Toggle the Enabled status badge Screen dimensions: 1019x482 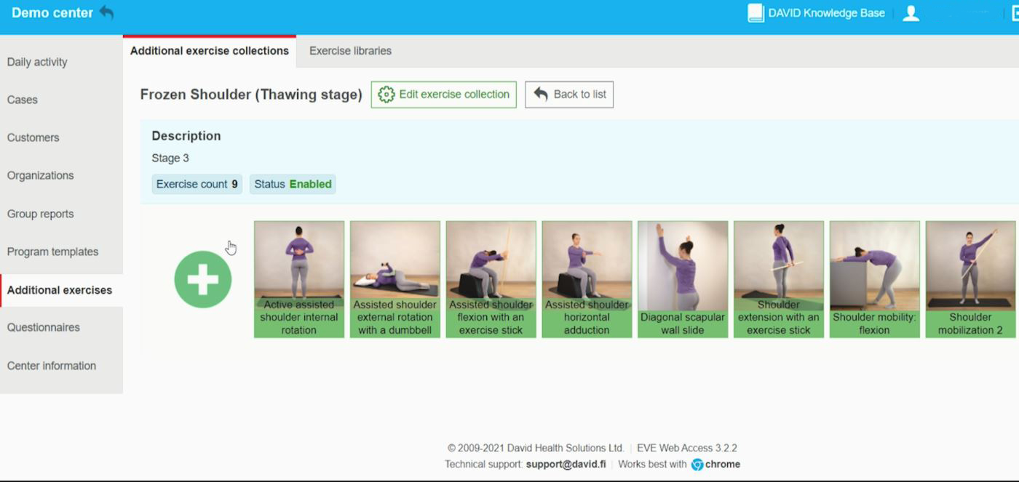coord(292,184)
